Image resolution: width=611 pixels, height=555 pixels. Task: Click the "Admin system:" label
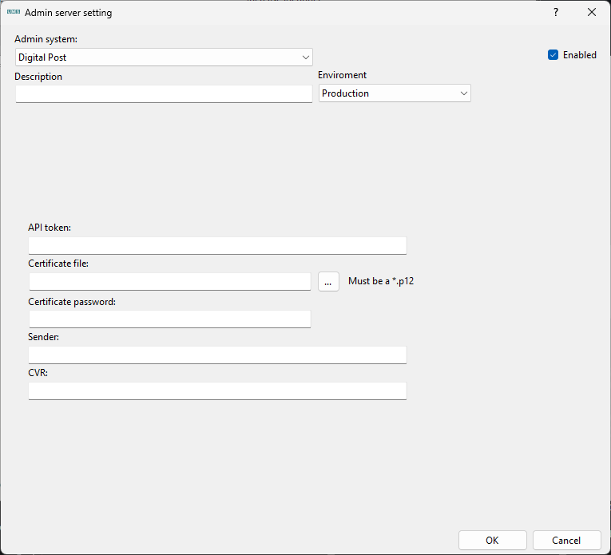point(46,39)
